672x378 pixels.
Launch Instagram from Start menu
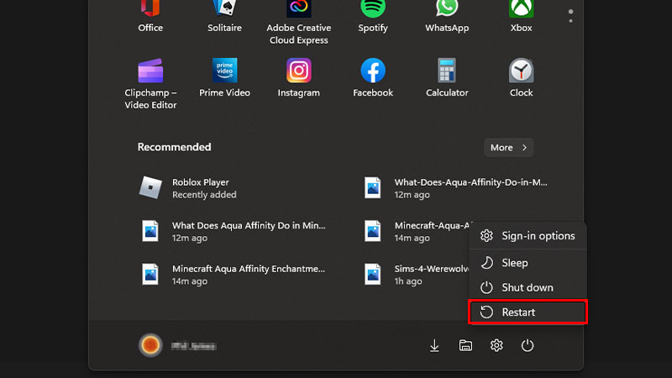pyautogui.click(x=299, y=78)
